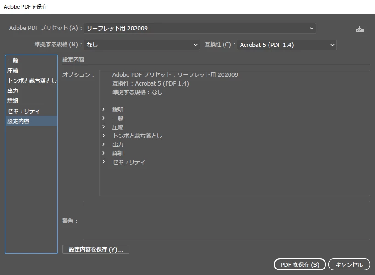The height and width of the screenshot is (275, 375).
Task: Click the PDF を保存 (S) button
Action: click(300, 264)
